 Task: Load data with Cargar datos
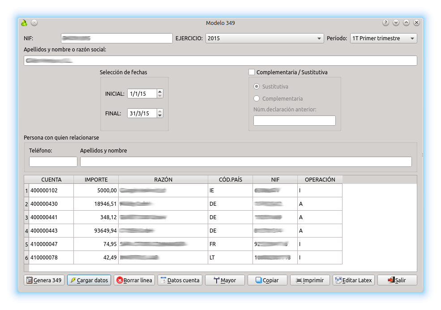[89, 280]
